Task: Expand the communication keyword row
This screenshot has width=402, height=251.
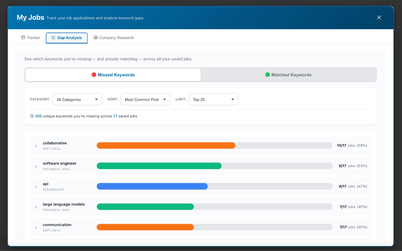Action: 36,227
